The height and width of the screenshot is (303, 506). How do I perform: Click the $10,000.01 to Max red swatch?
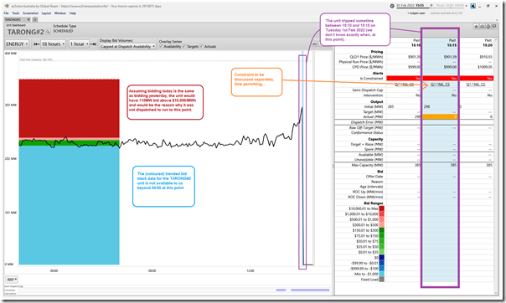[x=381, y=208]
